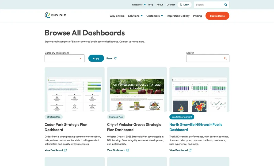Open the Cedar Park dashboard thumbnail
The height and width of the screenshot is (166, 274).
(75, 89)
